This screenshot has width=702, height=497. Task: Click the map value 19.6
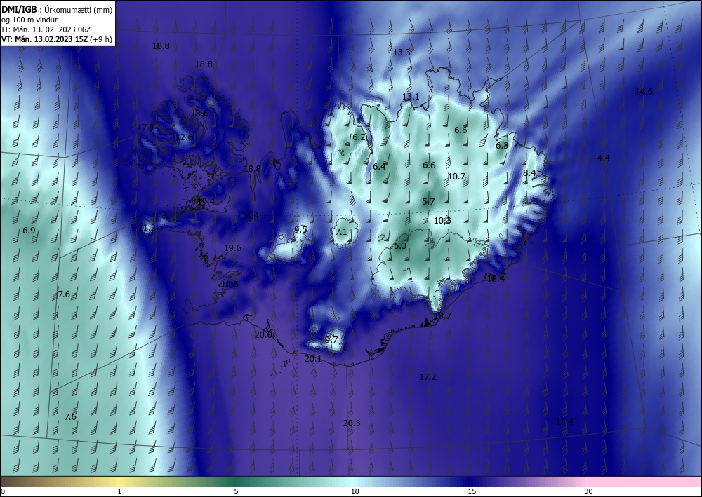click(x=232, y=247)
